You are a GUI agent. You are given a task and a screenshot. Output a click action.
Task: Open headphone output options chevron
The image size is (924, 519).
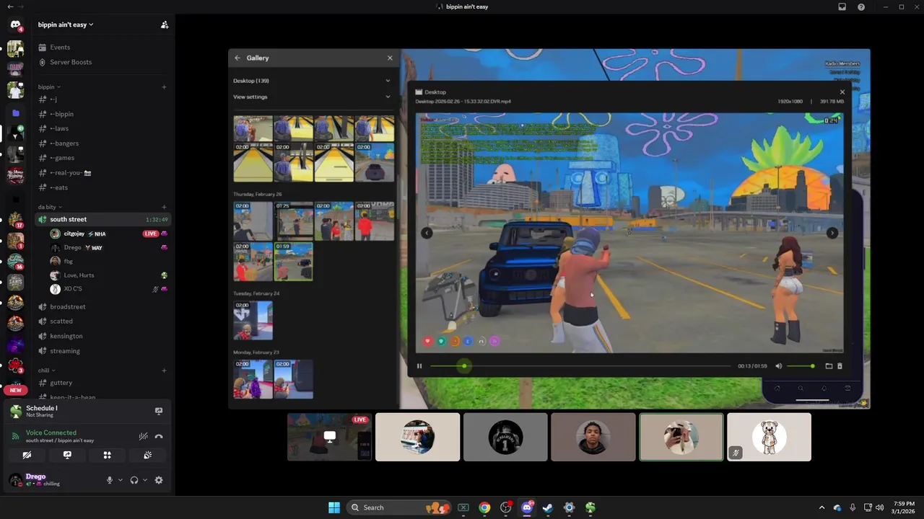pyautogui.click(x=145, y=480)
